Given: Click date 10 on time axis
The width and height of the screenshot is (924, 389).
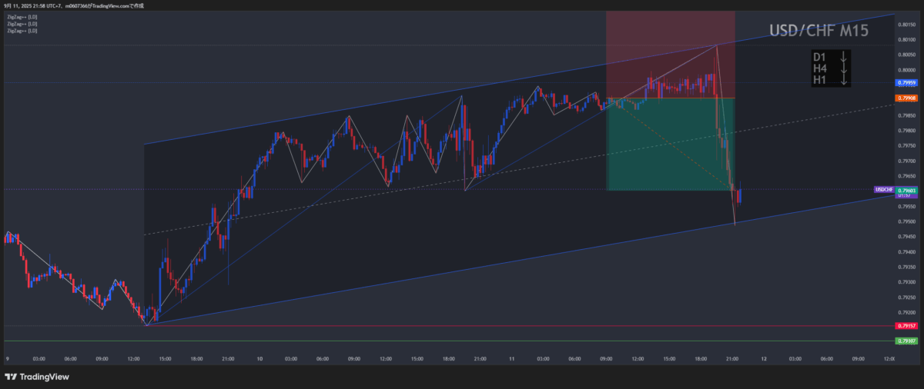Looking at the screenshot, I should pos(259,358).
